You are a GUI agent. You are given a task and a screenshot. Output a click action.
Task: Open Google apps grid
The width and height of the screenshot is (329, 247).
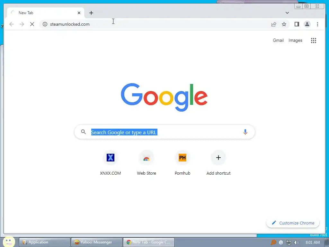click(x=314, y=40)
